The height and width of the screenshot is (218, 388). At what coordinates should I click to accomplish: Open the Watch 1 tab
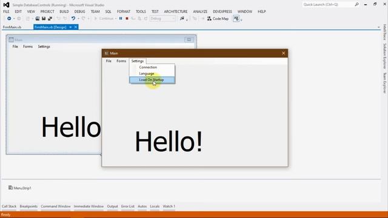[169, 206]
